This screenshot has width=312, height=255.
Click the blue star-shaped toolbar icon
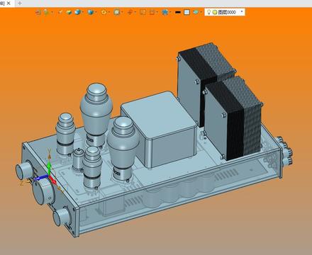tap(165, 12)
